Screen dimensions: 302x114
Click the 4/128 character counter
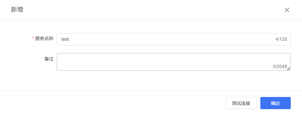click(281, 39)
